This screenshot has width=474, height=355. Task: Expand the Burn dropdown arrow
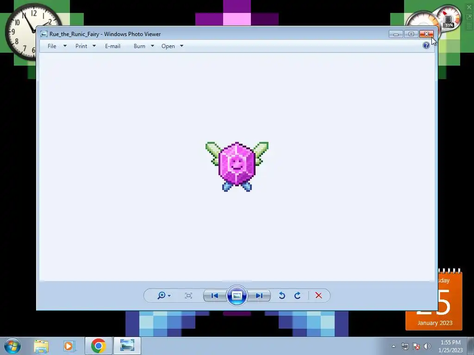click(152, 46)
